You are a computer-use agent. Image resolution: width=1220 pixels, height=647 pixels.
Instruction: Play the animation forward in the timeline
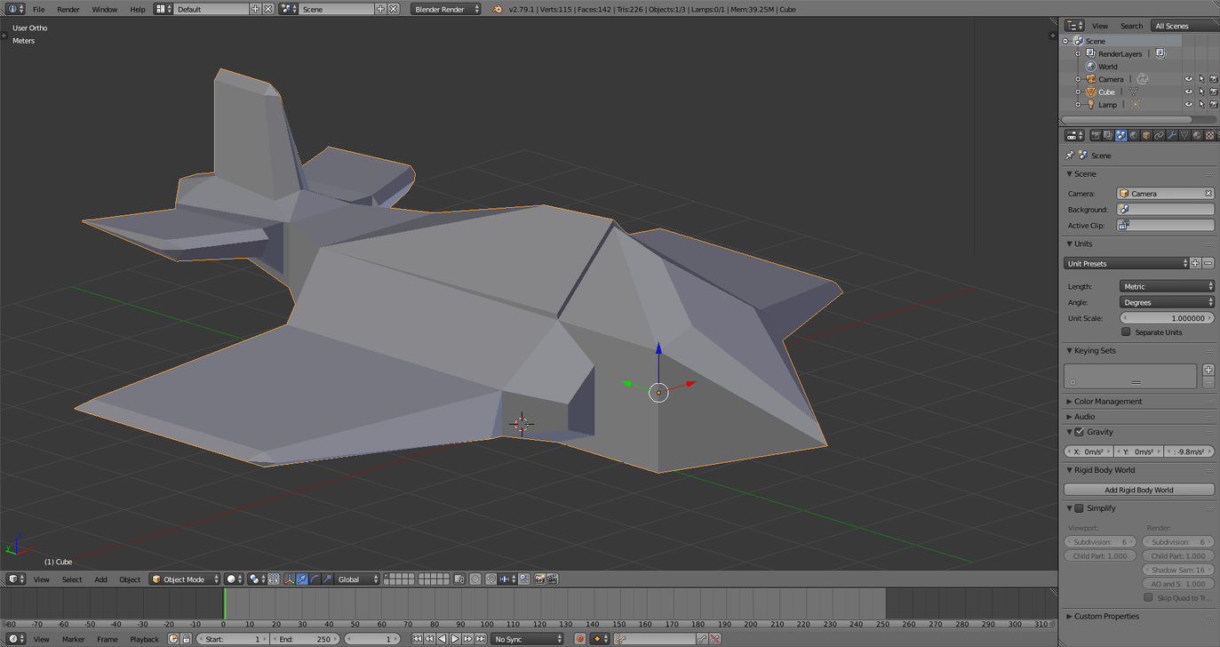click(x=454, y=639)
